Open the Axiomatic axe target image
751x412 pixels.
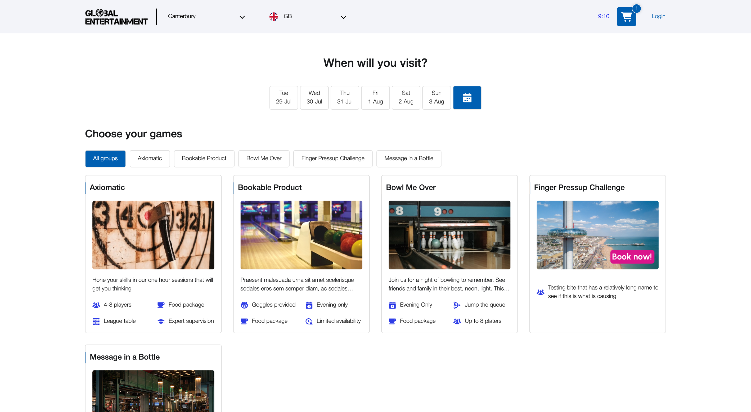(x=153, y=235)
